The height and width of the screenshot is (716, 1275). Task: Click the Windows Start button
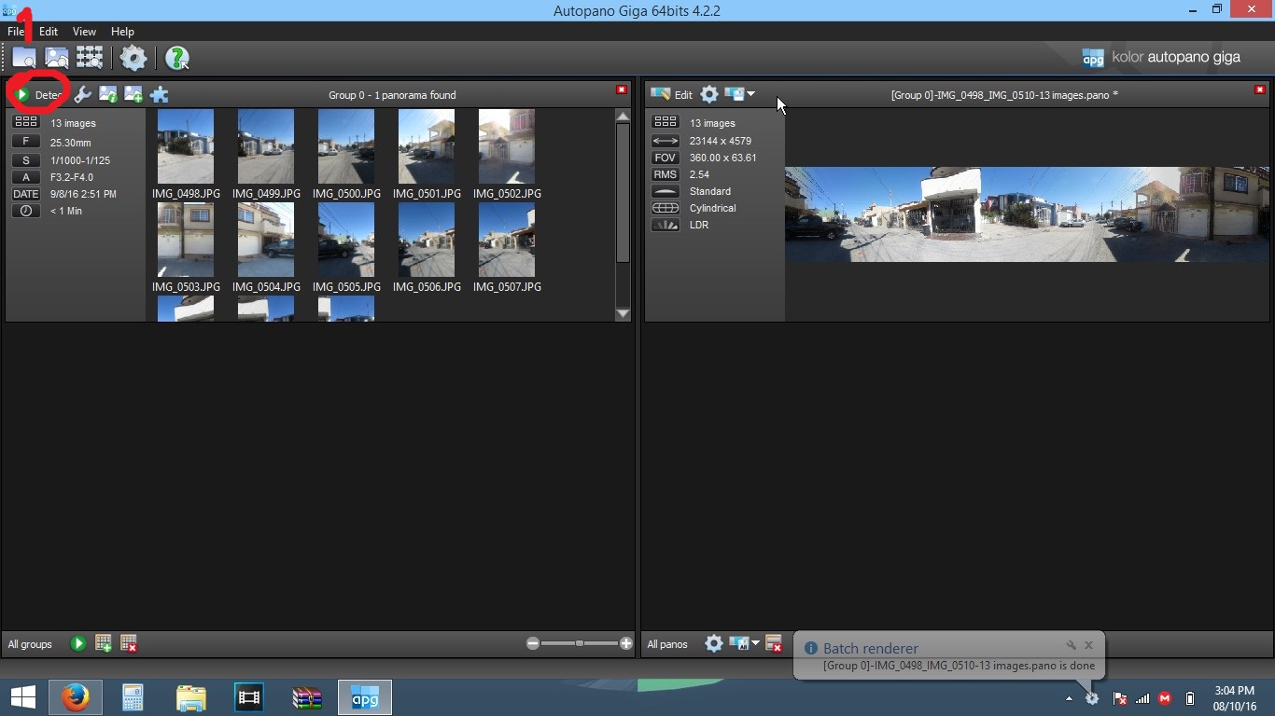click(x=22, y=697)
